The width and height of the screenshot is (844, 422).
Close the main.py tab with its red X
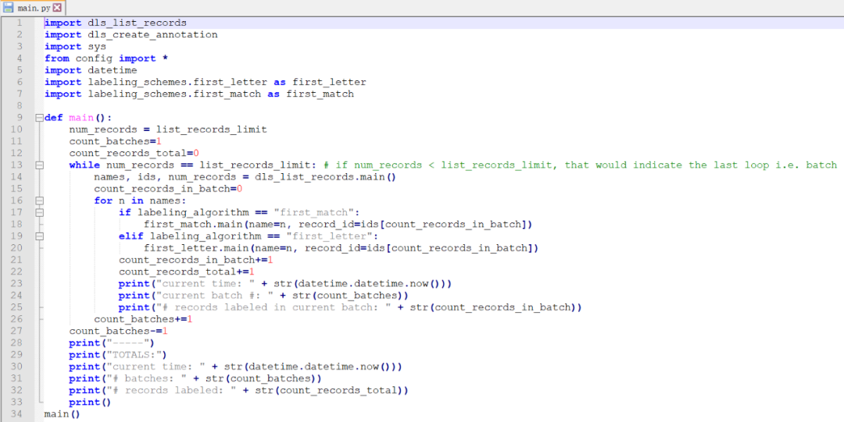(57, 8)
